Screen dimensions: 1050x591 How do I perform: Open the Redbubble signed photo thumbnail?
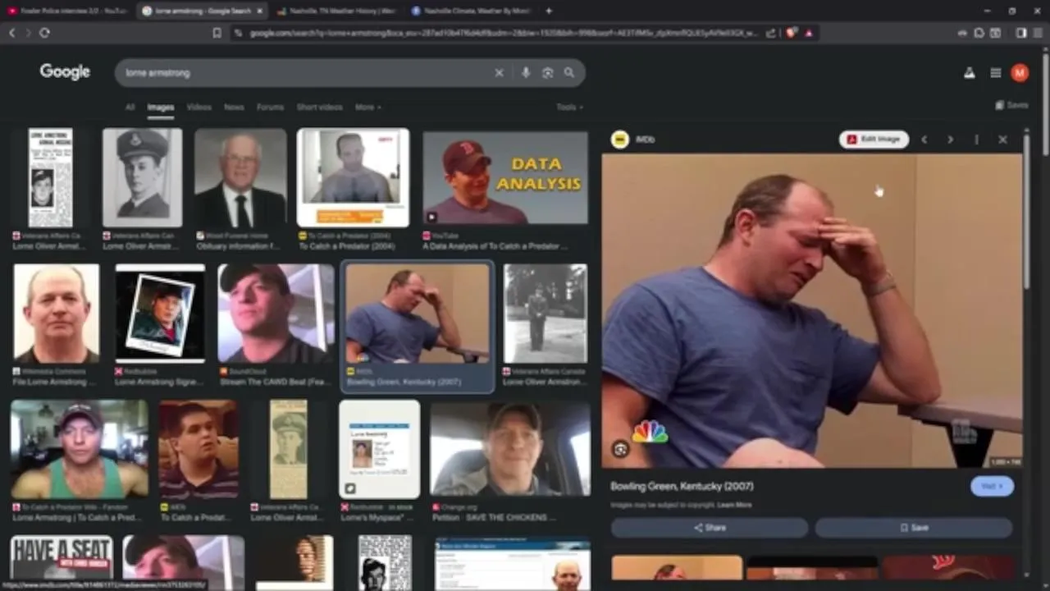click(x=160, y=314)
